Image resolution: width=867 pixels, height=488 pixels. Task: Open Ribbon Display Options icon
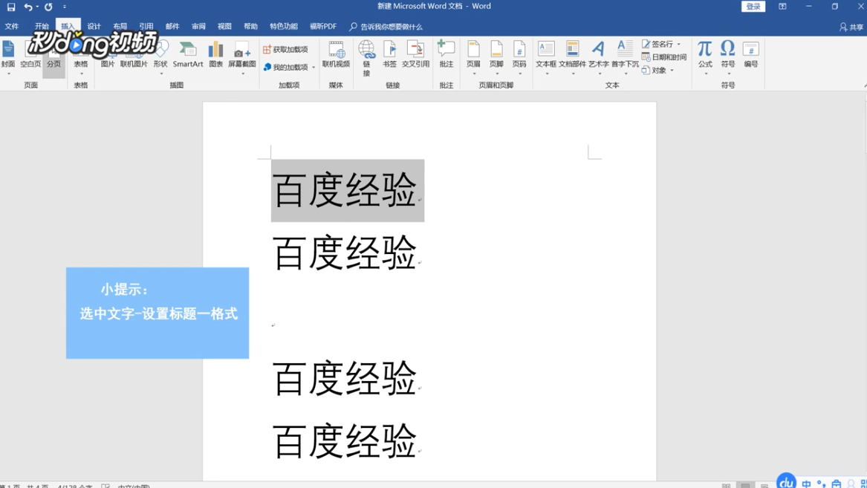(782, 7)
